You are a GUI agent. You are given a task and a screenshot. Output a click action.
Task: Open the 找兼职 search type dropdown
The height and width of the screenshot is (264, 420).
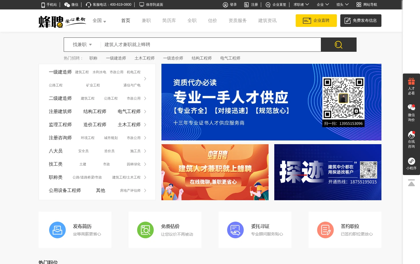82,45
